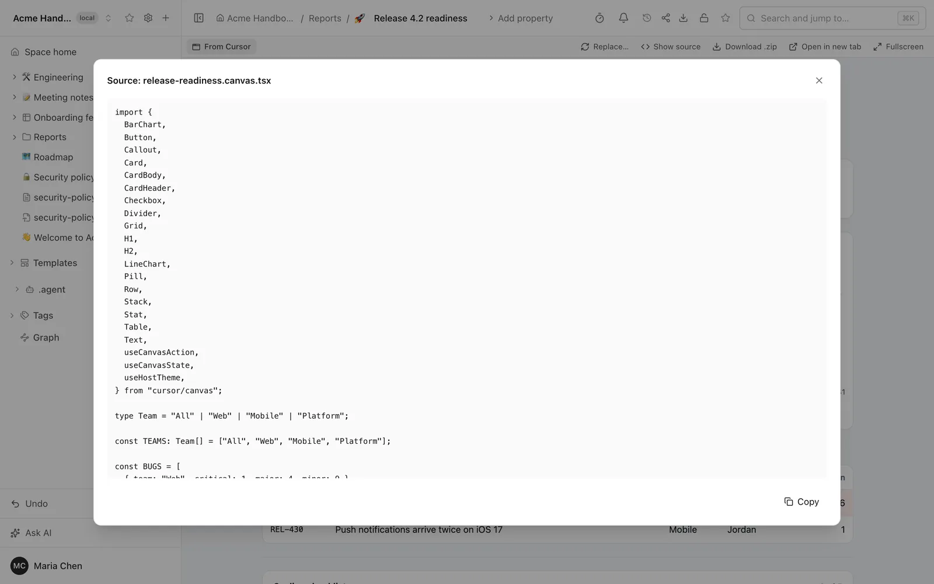Copy the source code
The height and width of the screenshot is (584, 934).
801,502
